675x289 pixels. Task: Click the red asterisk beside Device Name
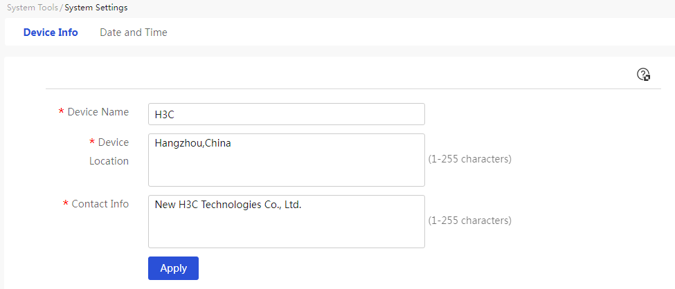coord(61,111)
